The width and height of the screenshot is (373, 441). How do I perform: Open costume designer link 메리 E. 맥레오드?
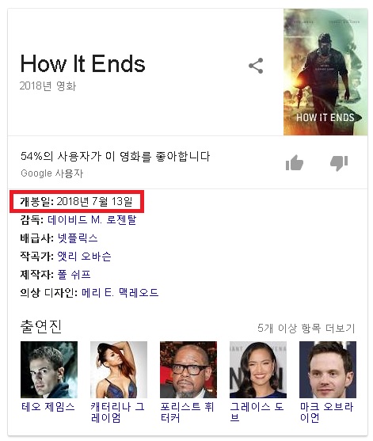coord(120,292)
